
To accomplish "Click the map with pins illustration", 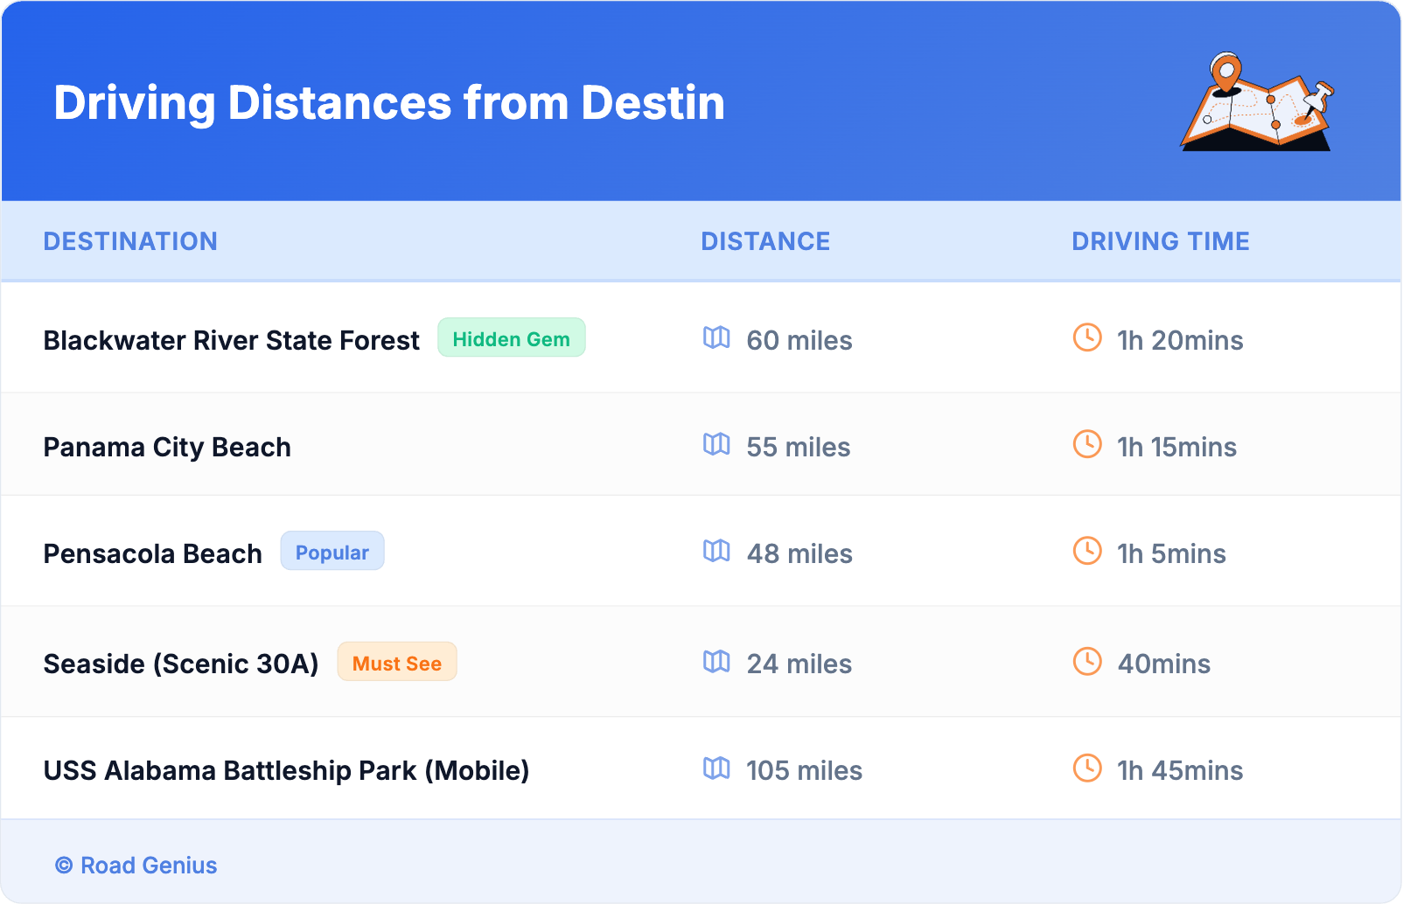I will [x=1258, y=102].
